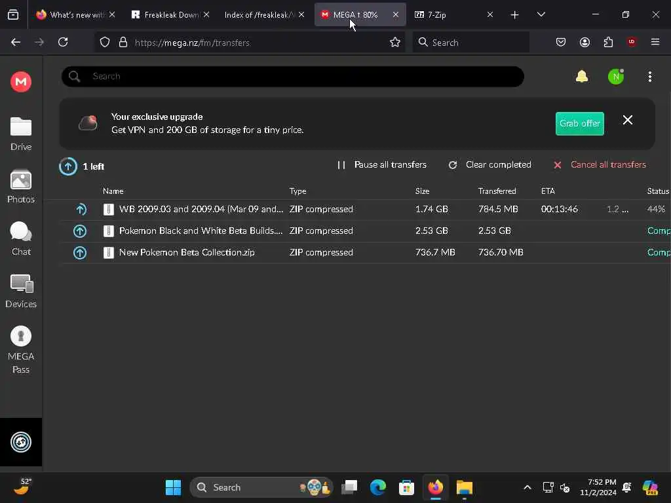Viewport: 671px width, 503px height.
Task: Click the ETA column header
Action: [x=548, y=191]
